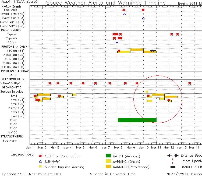
Task: Click the blue SUMMARY triangle legend icon
Action: click(40, 161)
